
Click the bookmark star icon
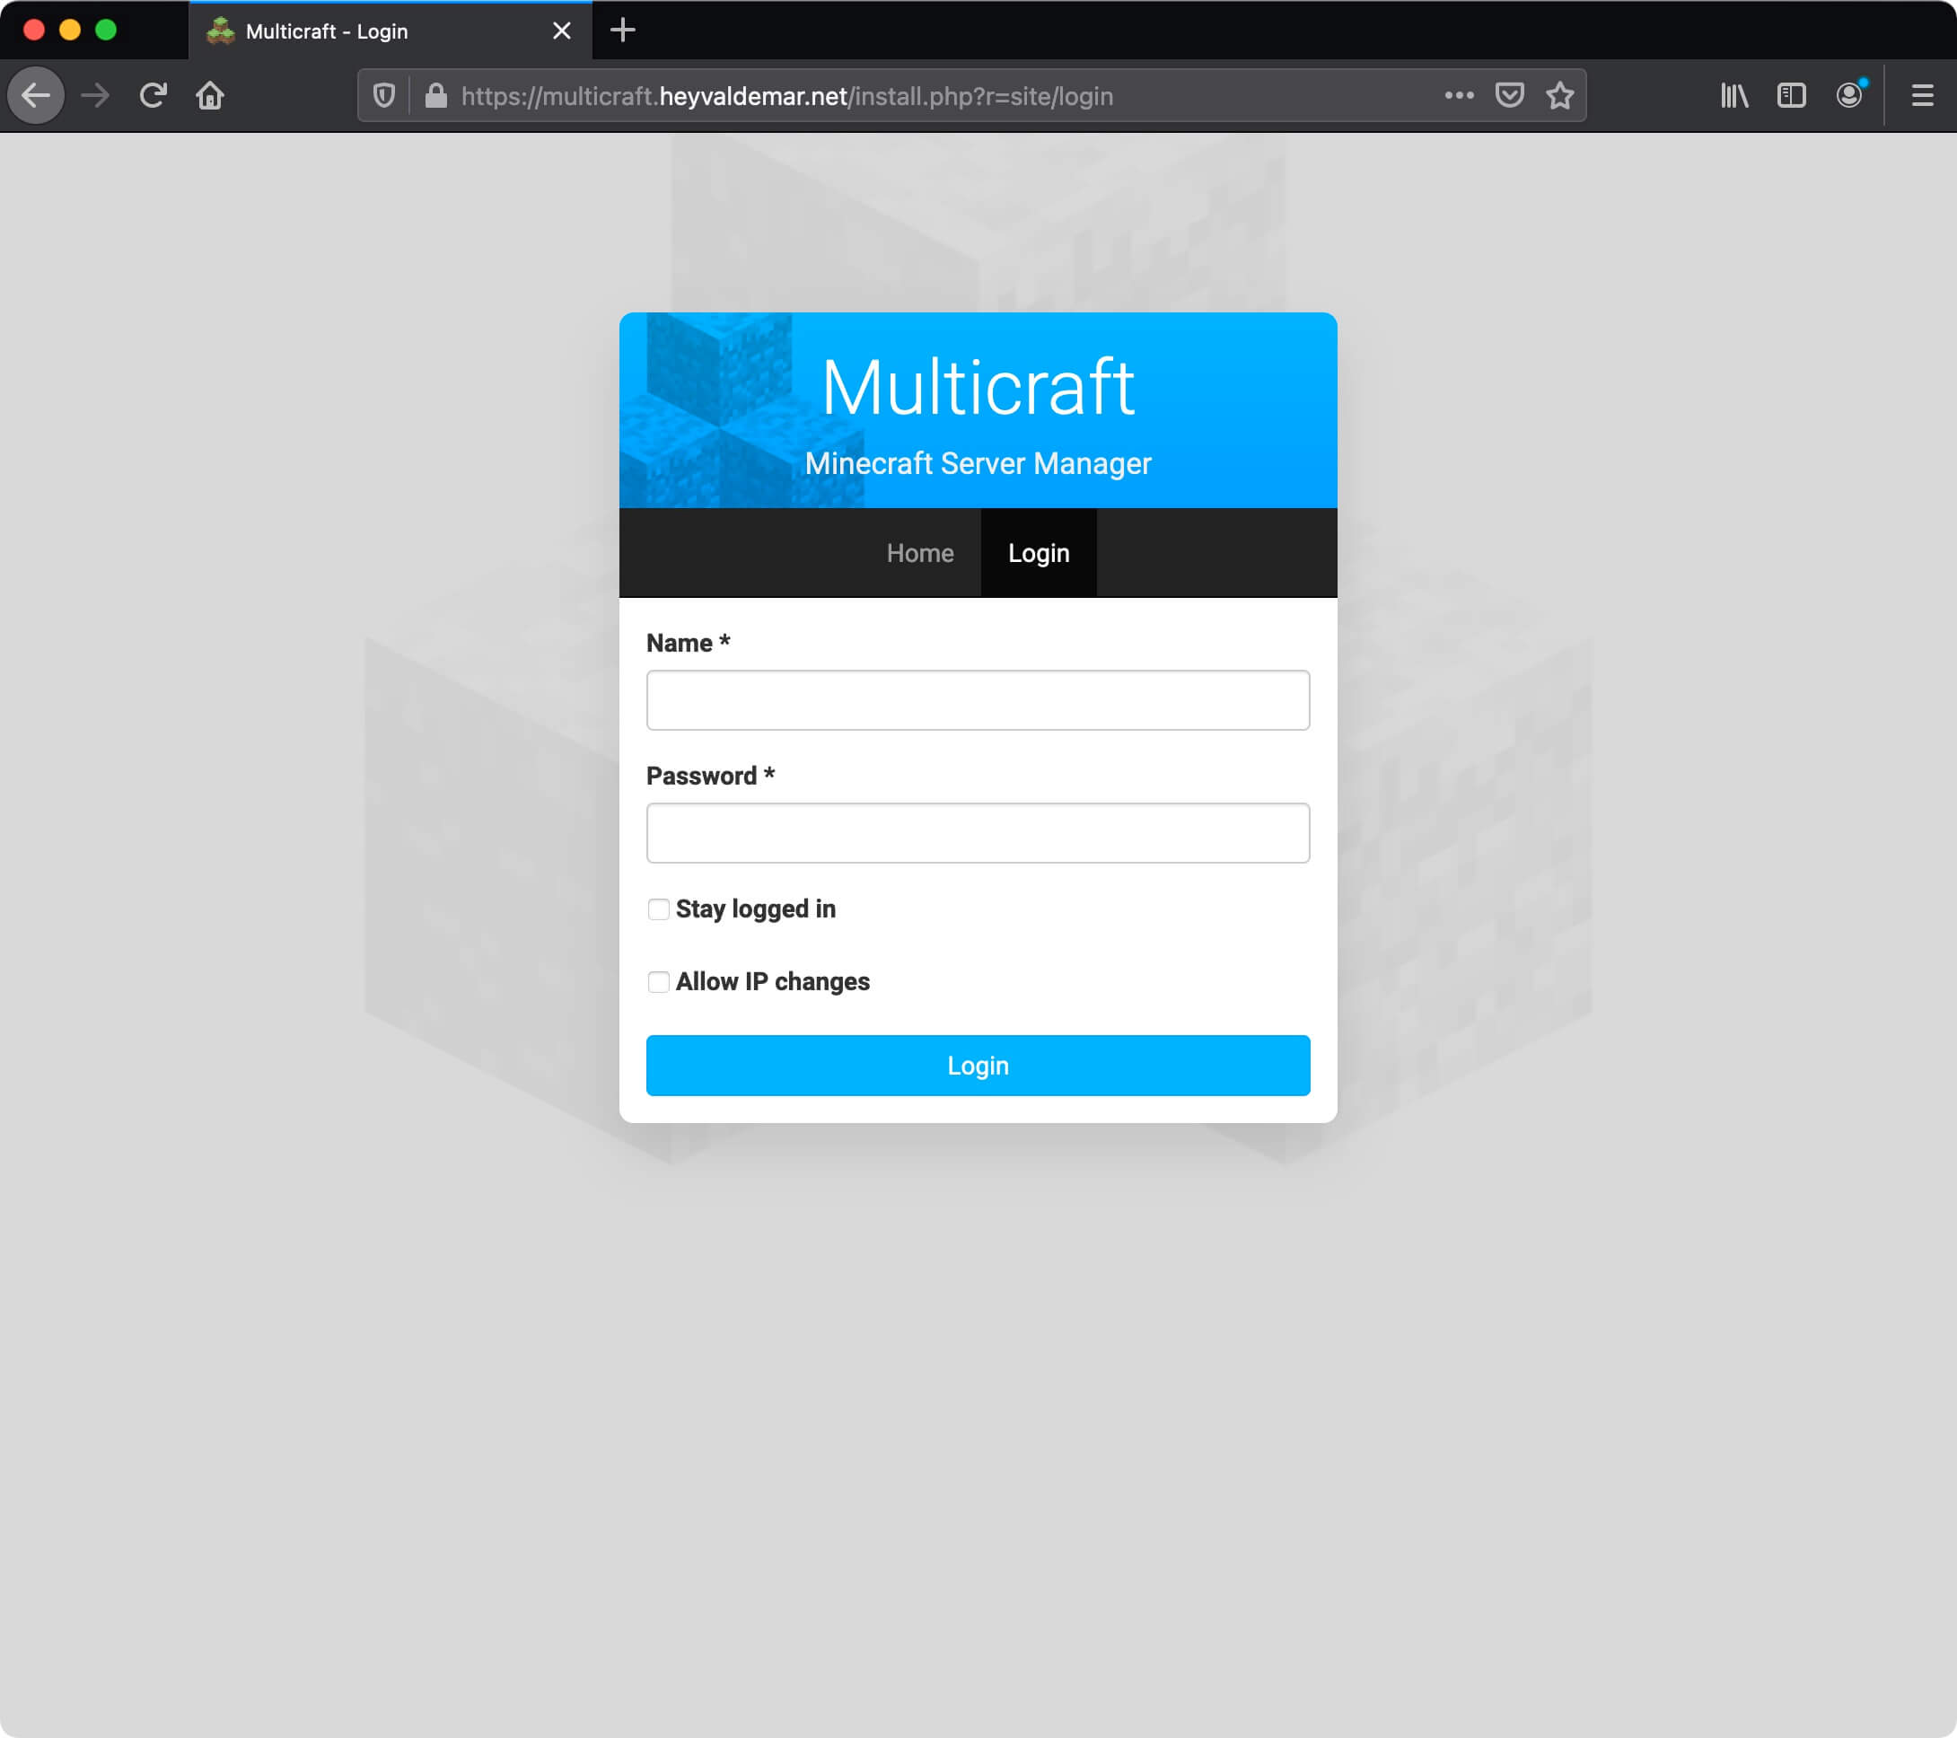point(1561,96)
